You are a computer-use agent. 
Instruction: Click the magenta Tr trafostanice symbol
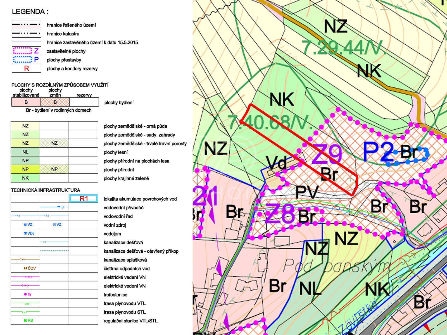tap(28, 294)
